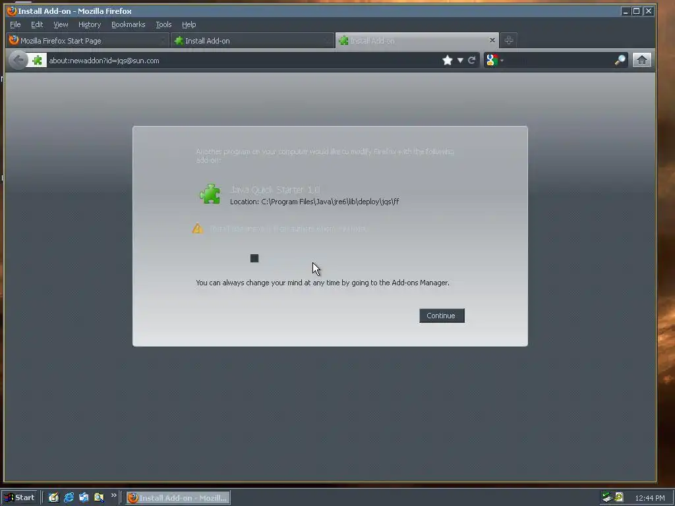The image size is (675, 506).
Task: Maximize the Firefox window
Action: (x=636, y=11)
